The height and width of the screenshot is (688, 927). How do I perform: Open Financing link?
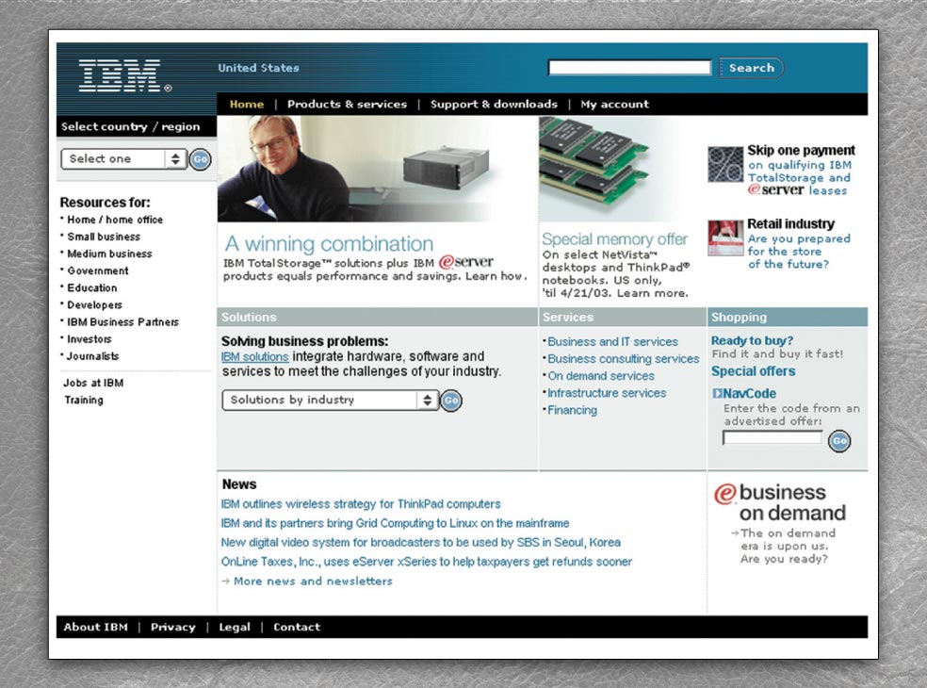pyautogui.click(x=572, y=411)
